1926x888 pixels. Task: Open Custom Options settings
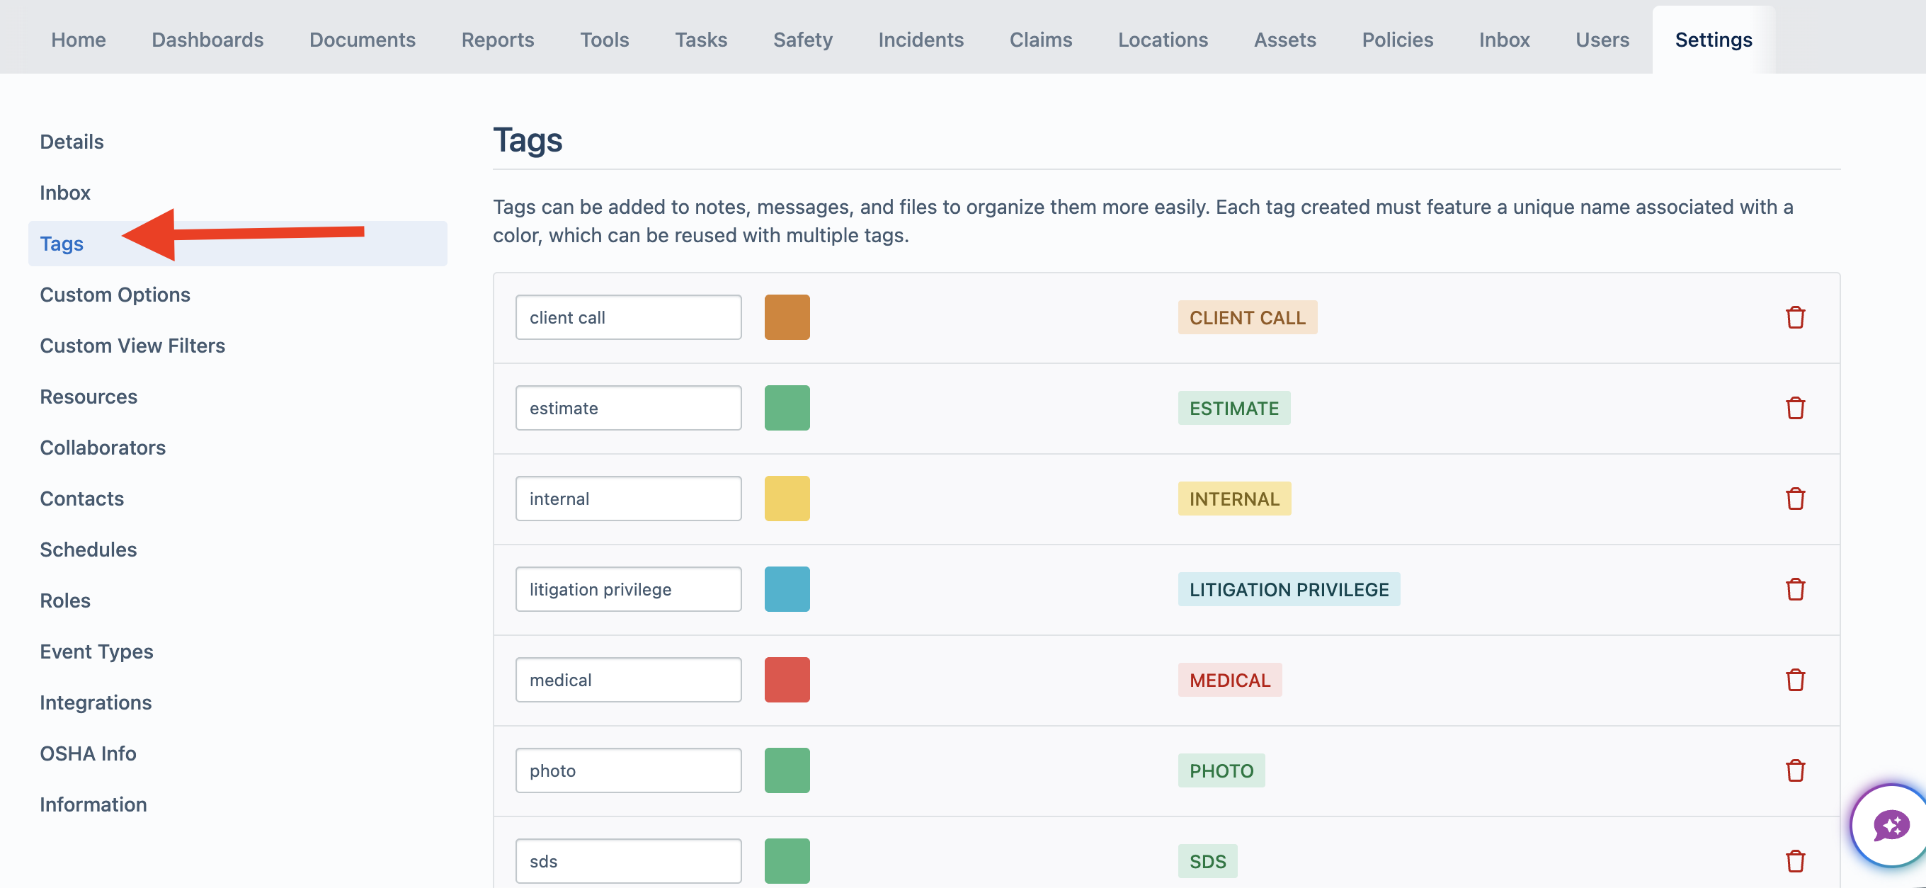click(115, 295)
